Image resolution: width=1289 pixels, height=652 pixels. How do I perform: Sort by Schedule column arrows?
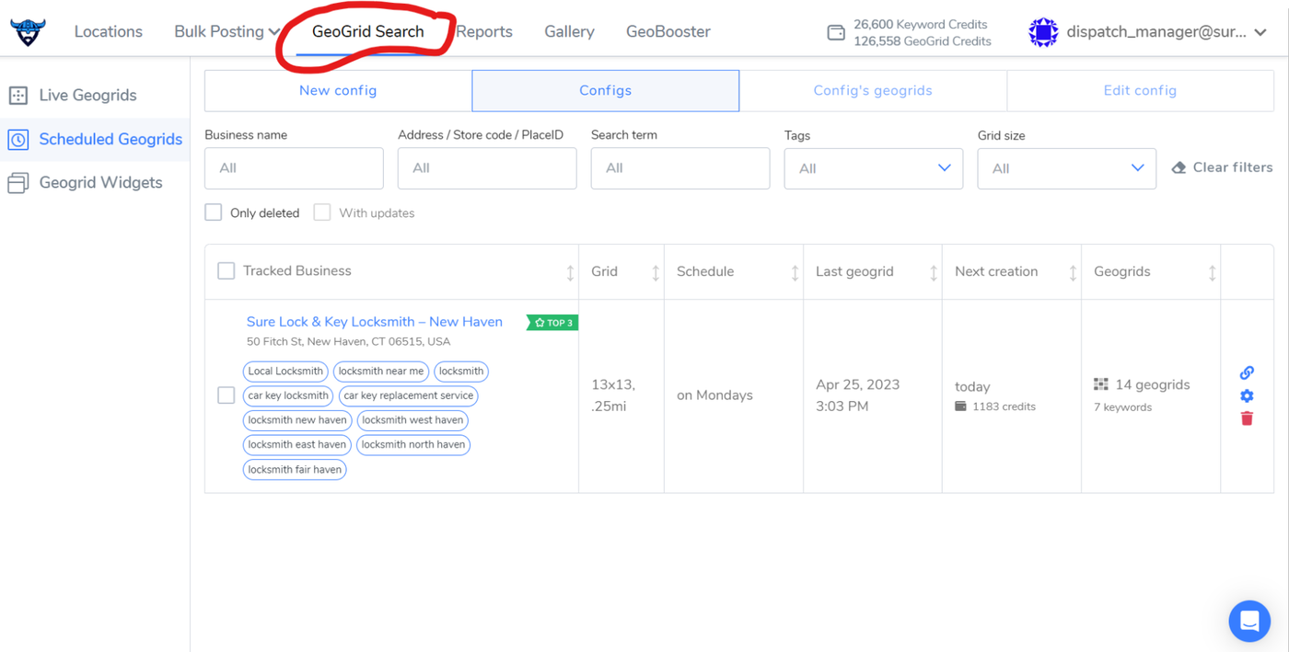tap(795, 272)
